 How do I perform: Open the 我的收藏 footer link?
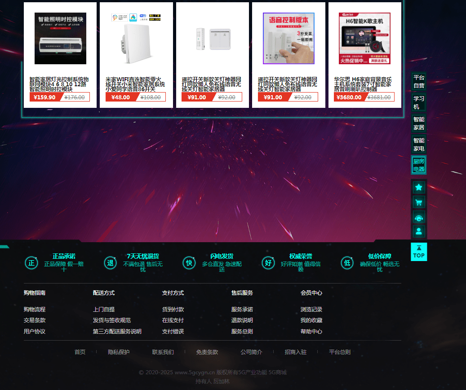click(311, 320)
